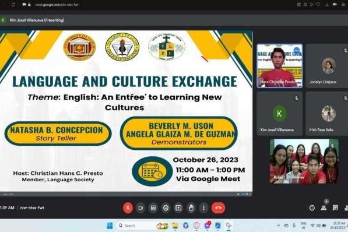Open Messenger taskbar icon with notification badge
The width and height of the screenshot is (348, 232).
click(207, 226)
